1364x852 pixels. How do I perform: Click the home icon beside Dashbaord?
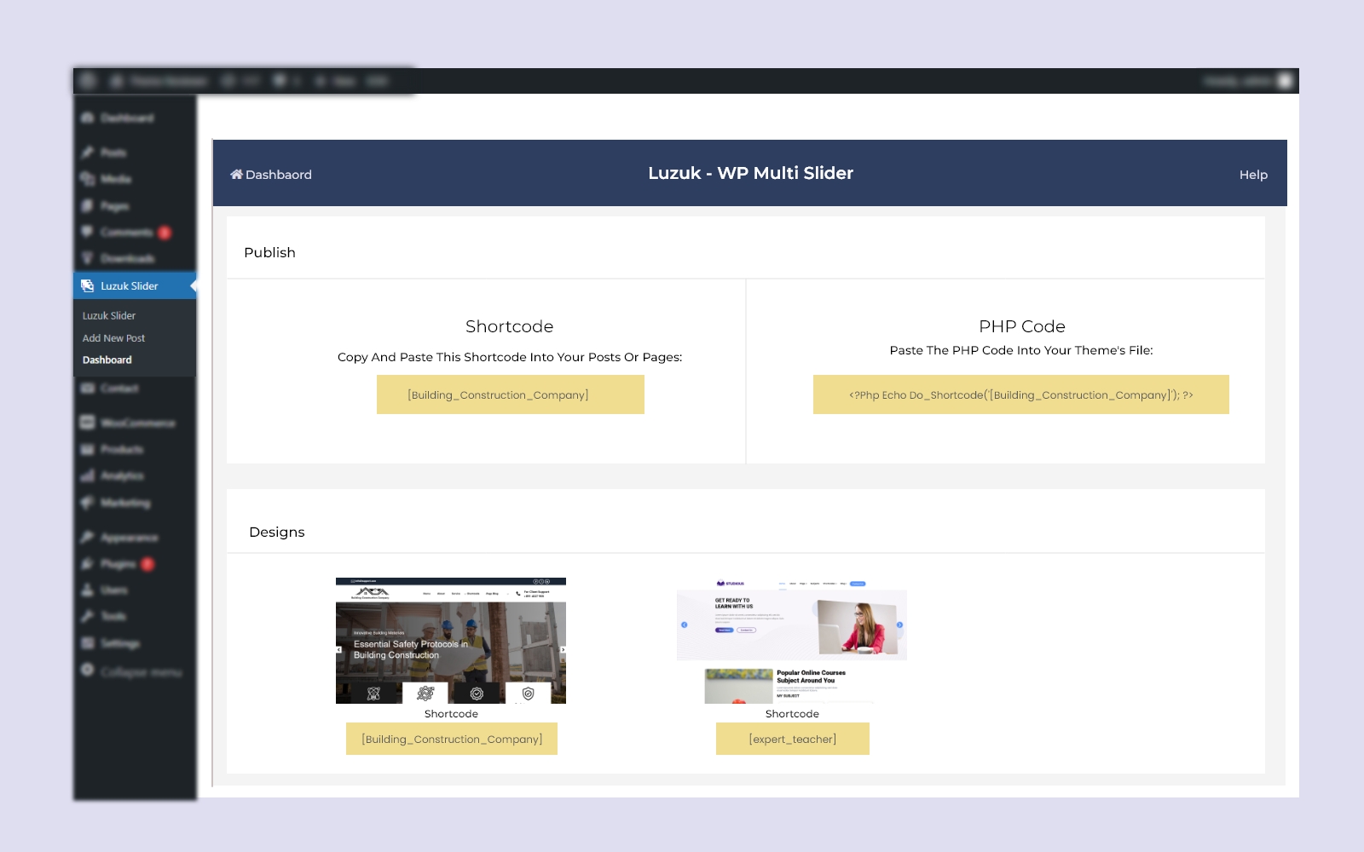pyautogui.click(x=236, y=174)
